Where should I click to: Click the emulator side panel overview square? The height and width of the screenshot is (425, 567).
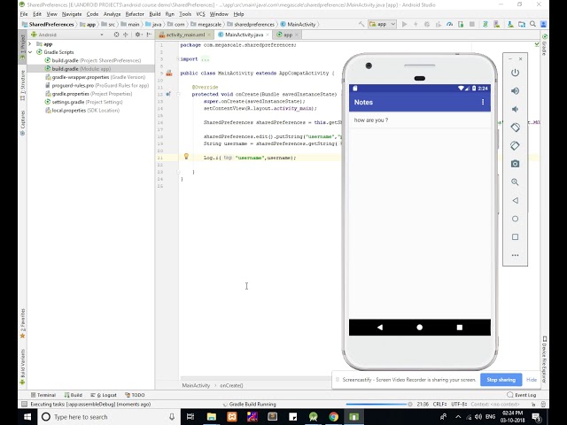click(515, 236)
